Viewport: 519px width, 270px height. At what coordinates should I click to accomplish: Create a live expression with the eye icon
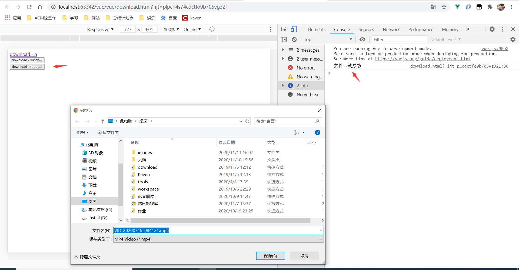tap(362, 39)
